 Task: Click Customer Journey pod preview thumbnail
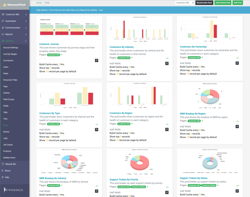point(69,28)
